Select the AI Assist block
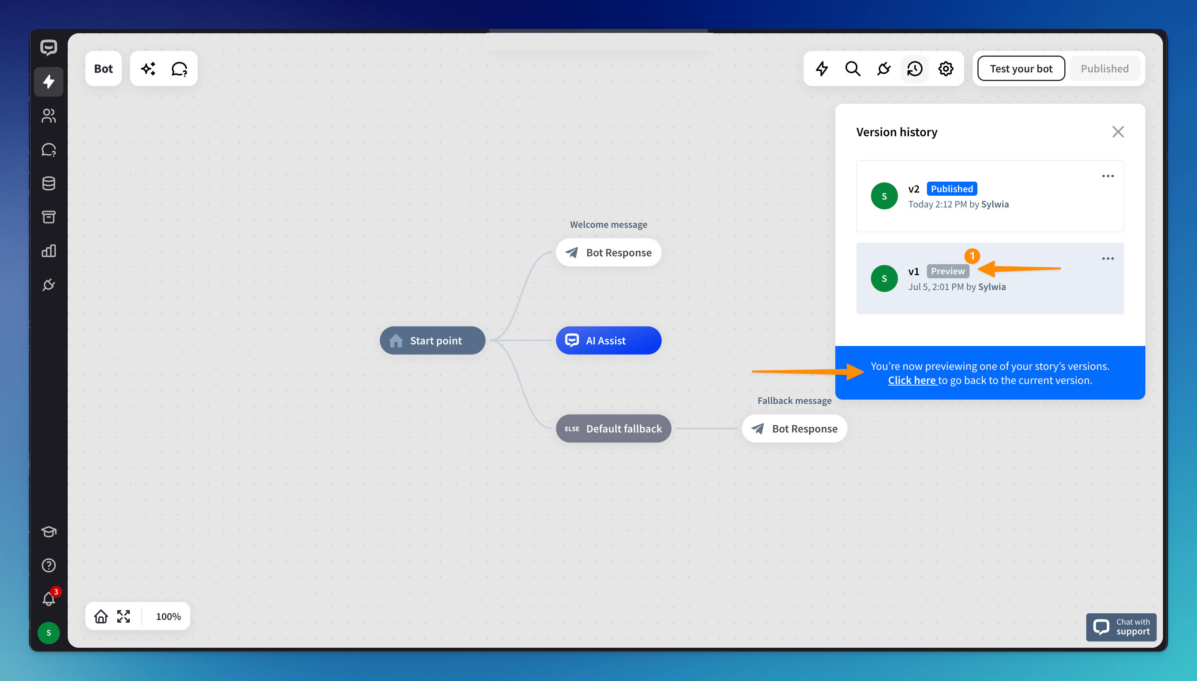1197x681 pixels. [x=608, y=340]
